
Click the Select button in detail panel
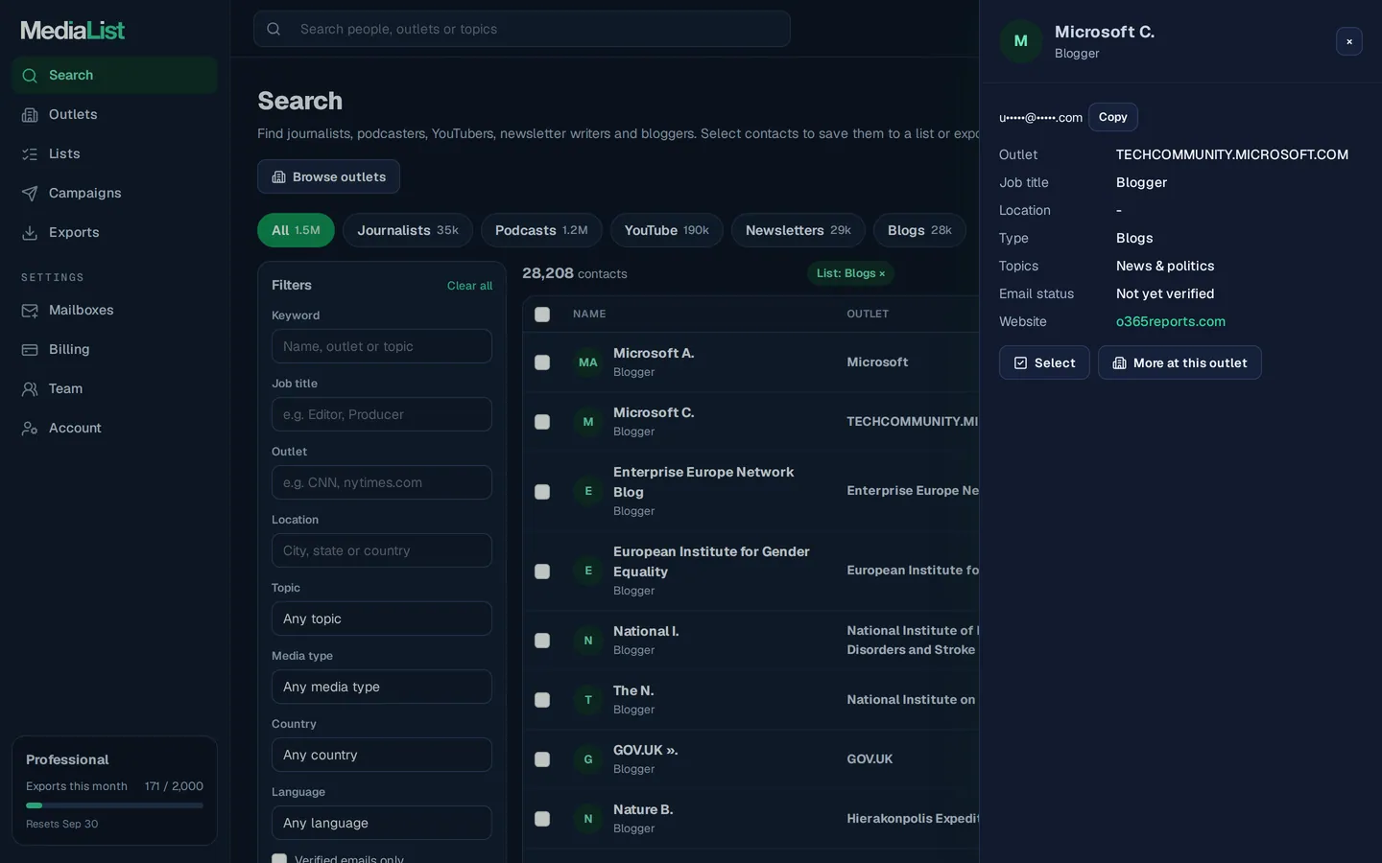click(1044, 362)
